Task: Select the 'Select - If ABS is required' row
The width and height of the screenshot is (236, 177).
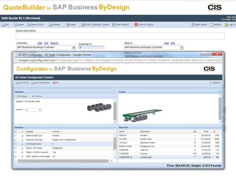Action: (x=64, y=152)
